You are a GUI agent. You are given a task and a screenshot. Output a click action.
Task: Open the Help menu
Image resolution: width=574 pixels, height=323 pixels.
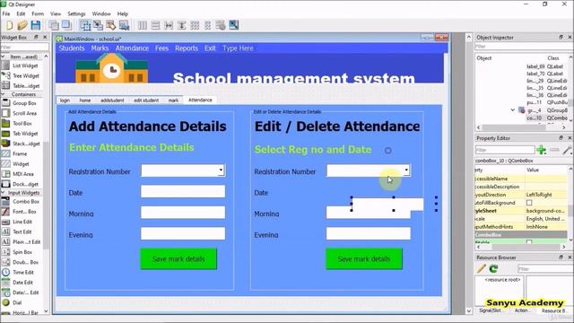(123, 13)
